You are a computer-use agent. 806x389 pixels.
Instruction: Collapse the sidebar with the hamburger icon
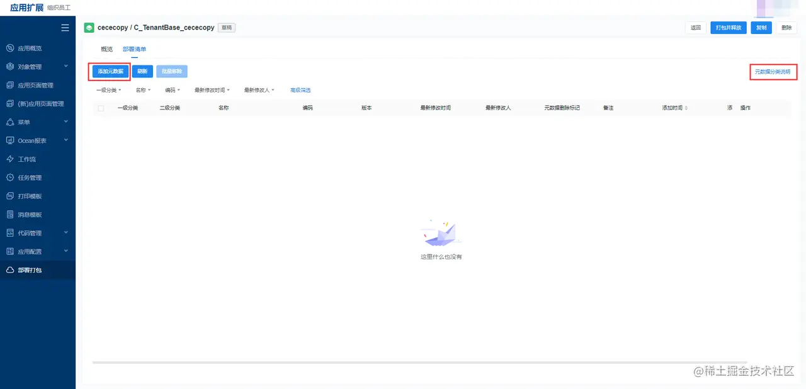[x=65, y=28]
